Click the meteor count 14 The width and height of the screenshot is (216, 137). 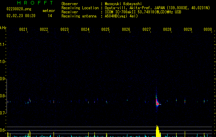(50, 16)
